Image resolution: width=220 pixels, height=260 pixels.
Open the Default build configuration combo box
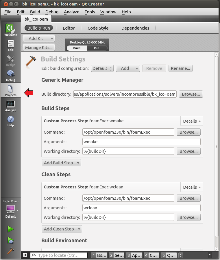click(x=102, y=68)
